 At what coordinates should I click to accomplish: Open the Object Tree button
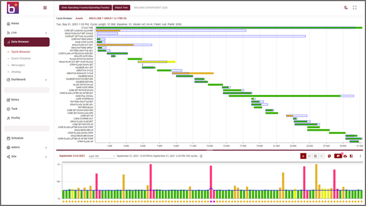pyautogui.click(x=121, y=7)
